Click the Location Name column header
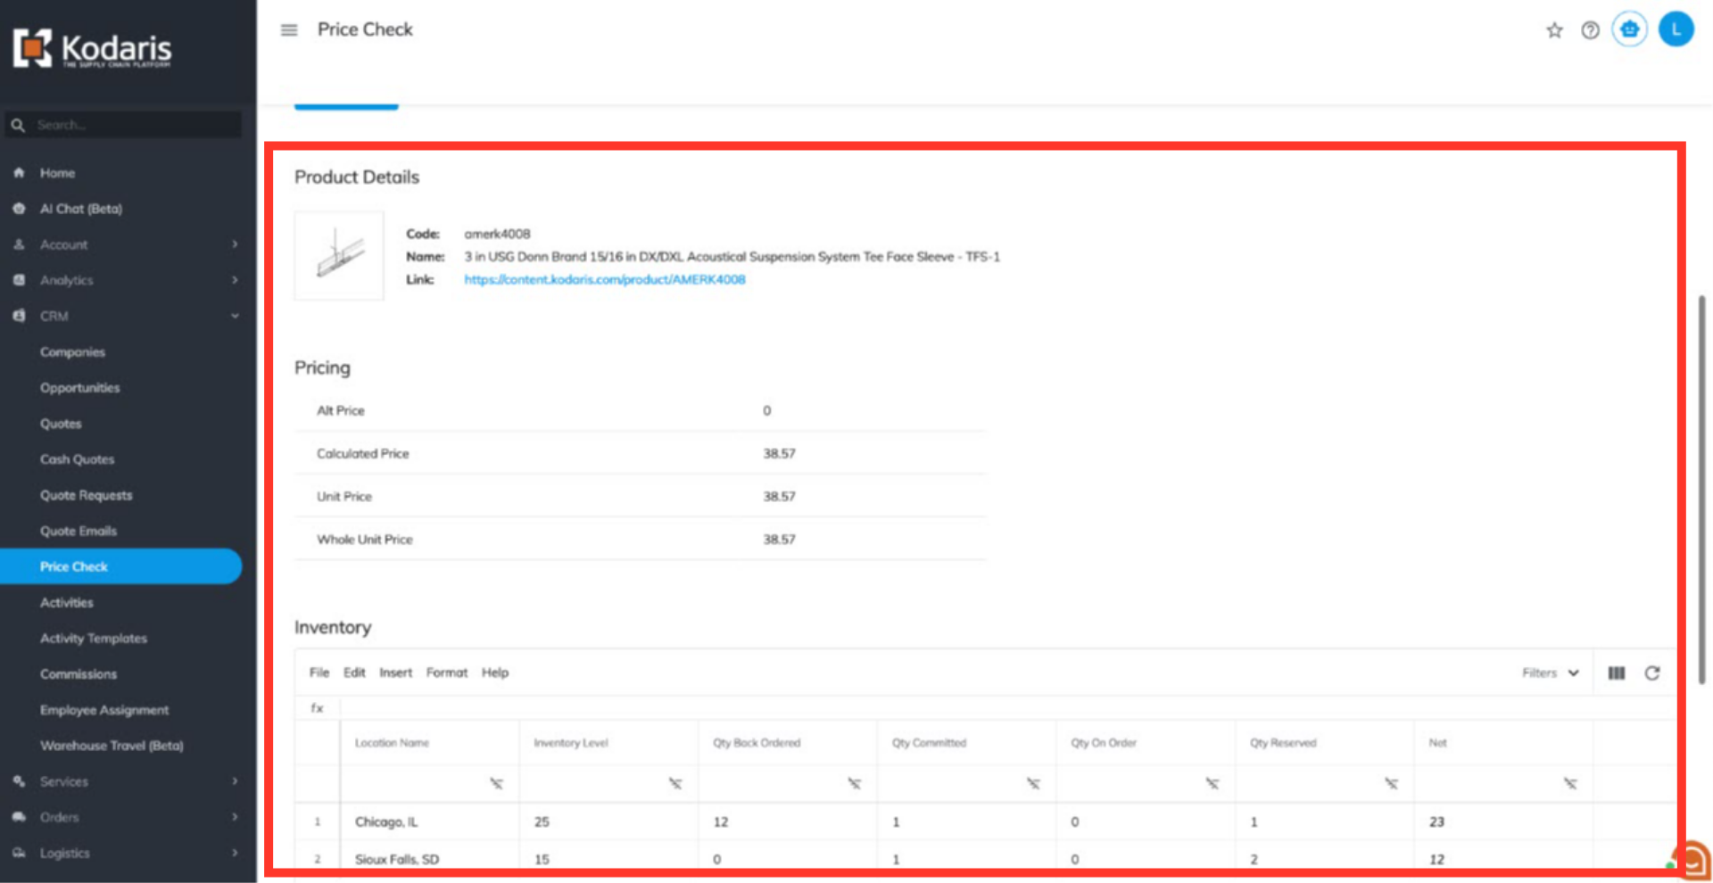Viewport: 1713px width, 883px height. (x=430, y=742)
